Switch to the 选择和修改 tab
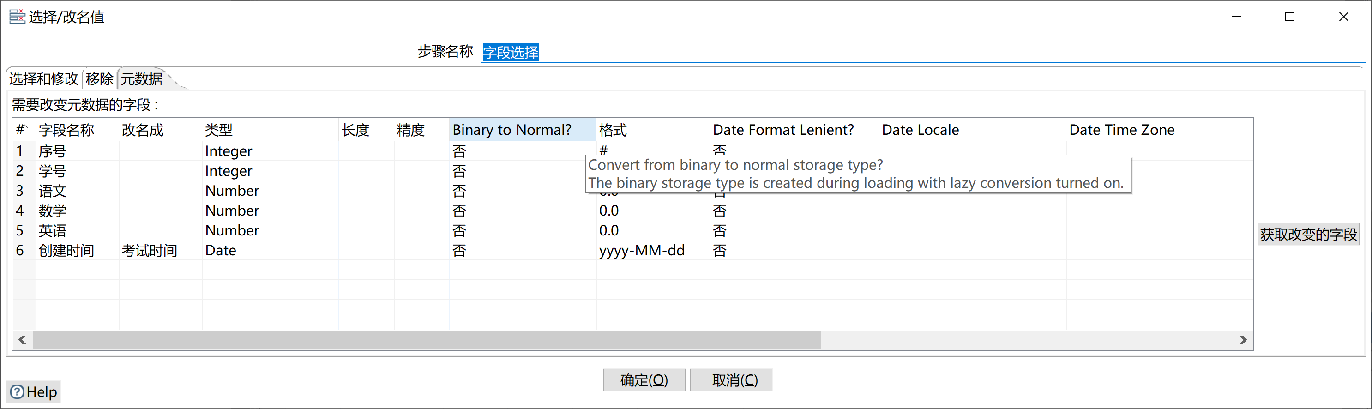1372x409 pixels. (x=43, y=78)
